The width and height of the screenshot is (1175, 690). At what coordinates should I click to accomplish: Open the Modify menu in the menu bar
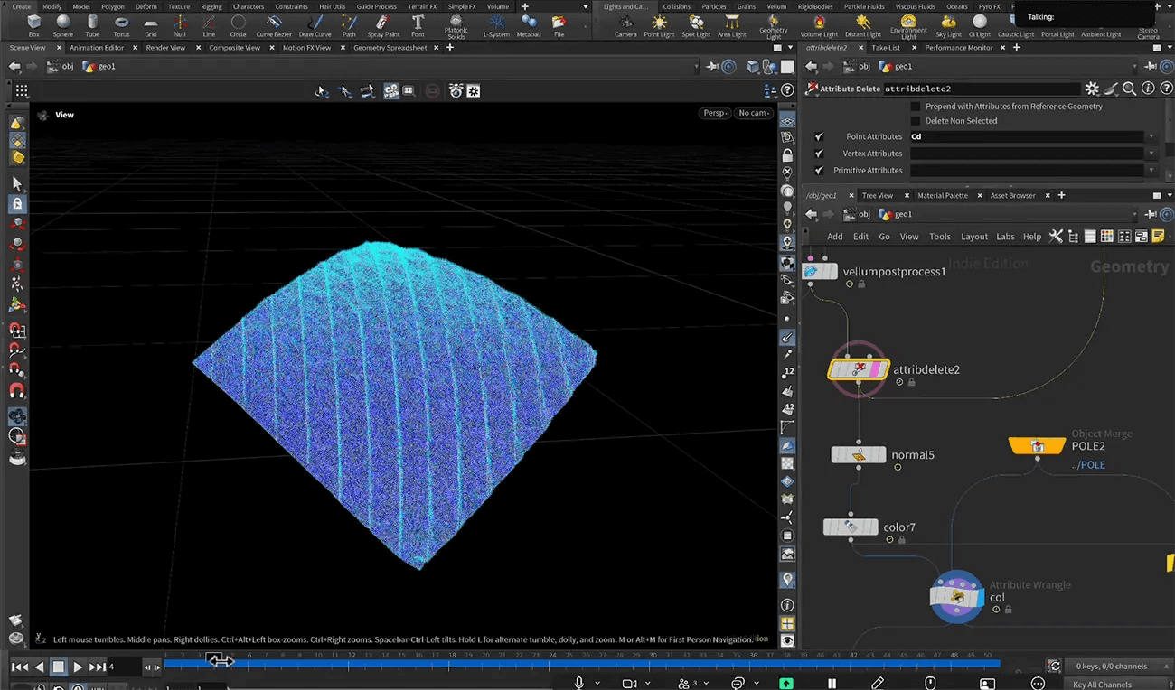[53, 6]
